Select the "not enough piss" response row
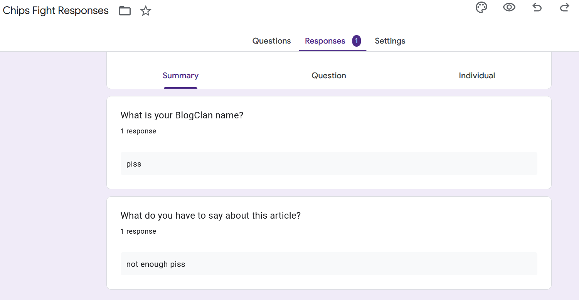The height and width of the screenshot is (300, 579). coord(329,264)
